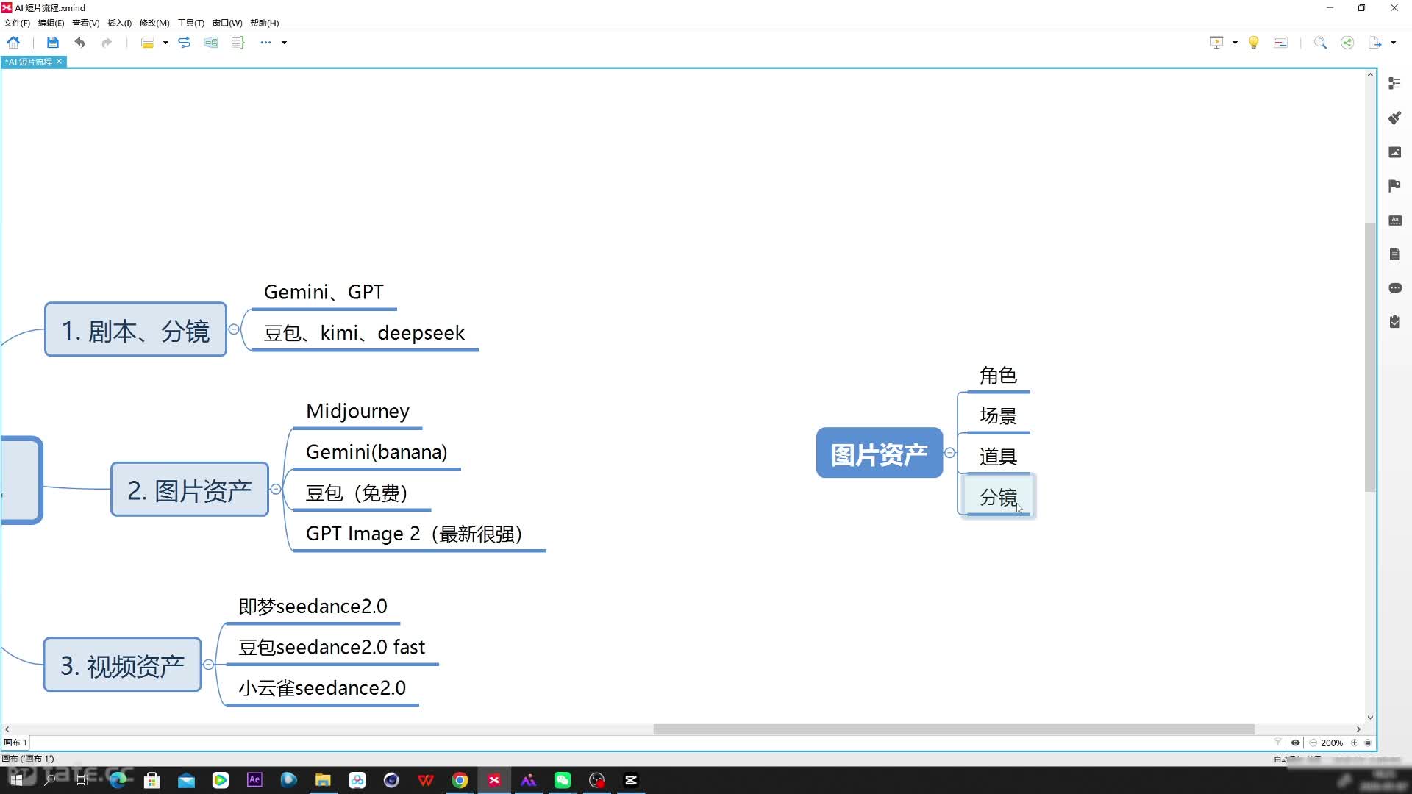This screenshot has width=1412, height=794.
Task: Open the 编辑(E) menu
Action: pos(51,23)
